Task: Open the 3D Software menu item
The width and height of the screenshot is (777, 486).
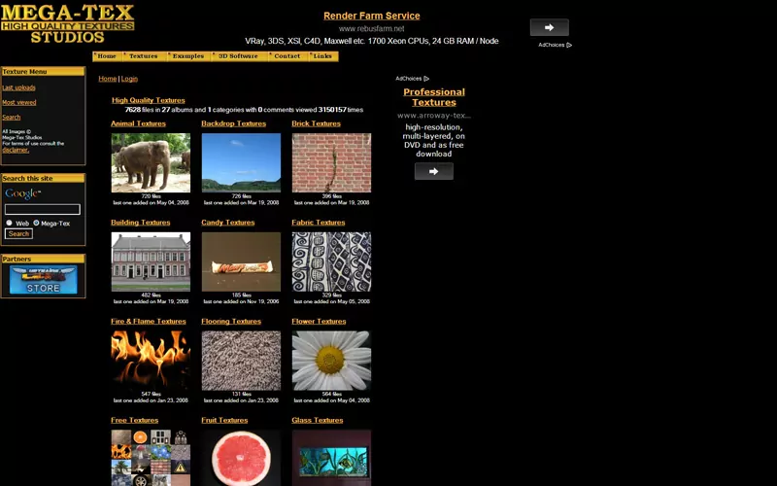Action: pos(238,56)
